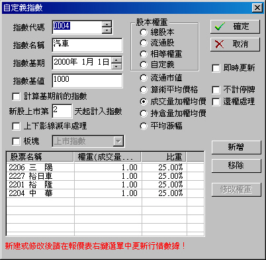
Task: Decrease 指數代碼 with down spinner arrow
Action: pos(107,30)
